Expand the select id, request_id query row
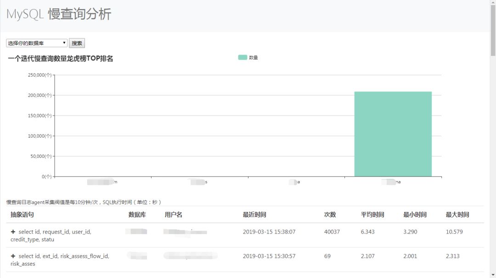Viewport: 496px width, 278px height. [x=13, y=232]
